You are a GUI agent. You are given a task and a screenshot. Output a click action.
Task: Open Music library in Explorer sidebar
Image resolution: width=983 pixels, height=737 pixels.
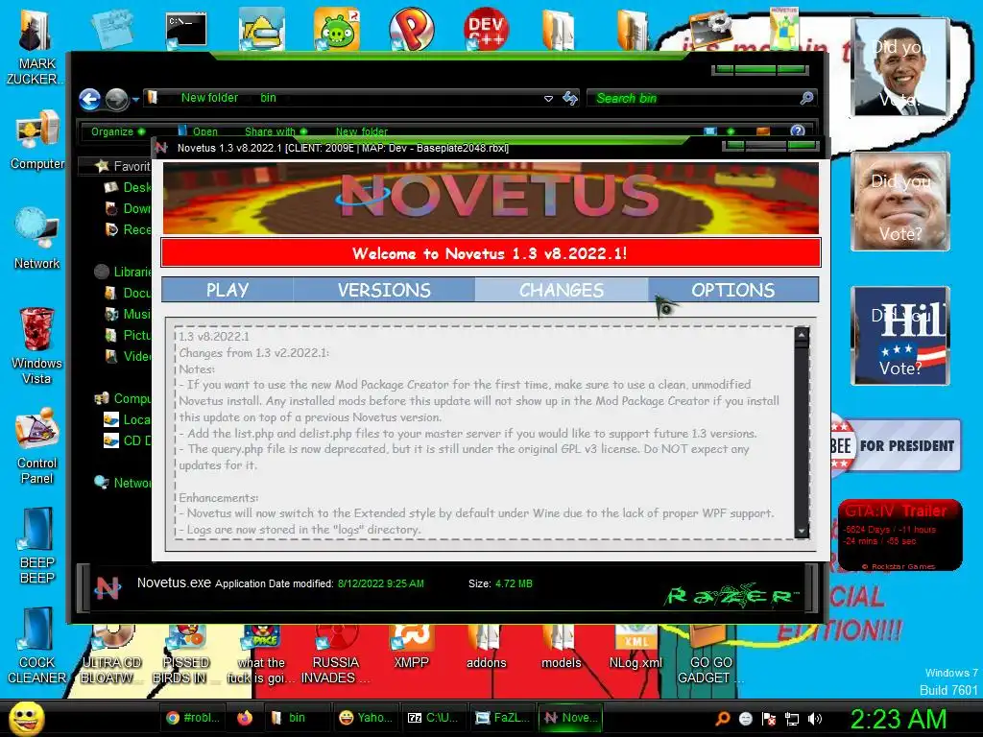[129, 314]
